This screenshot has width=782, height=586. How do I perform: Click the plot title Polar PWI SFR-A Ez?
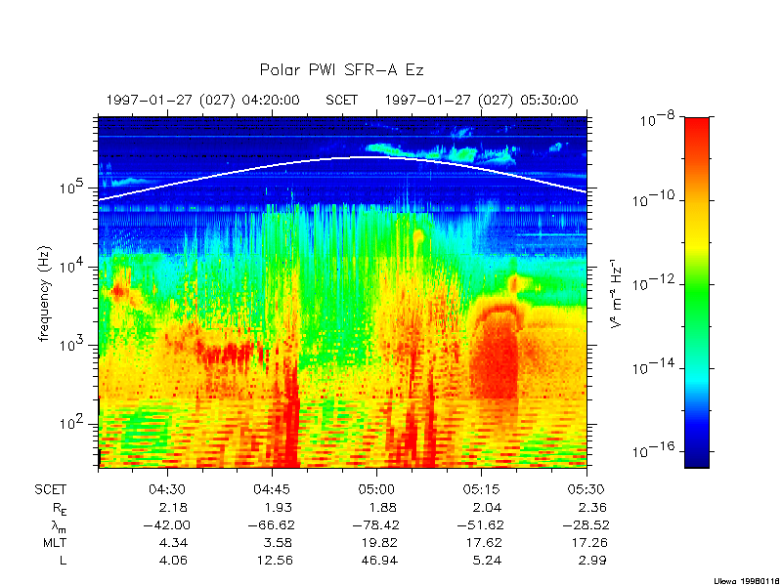coord(340,70)
